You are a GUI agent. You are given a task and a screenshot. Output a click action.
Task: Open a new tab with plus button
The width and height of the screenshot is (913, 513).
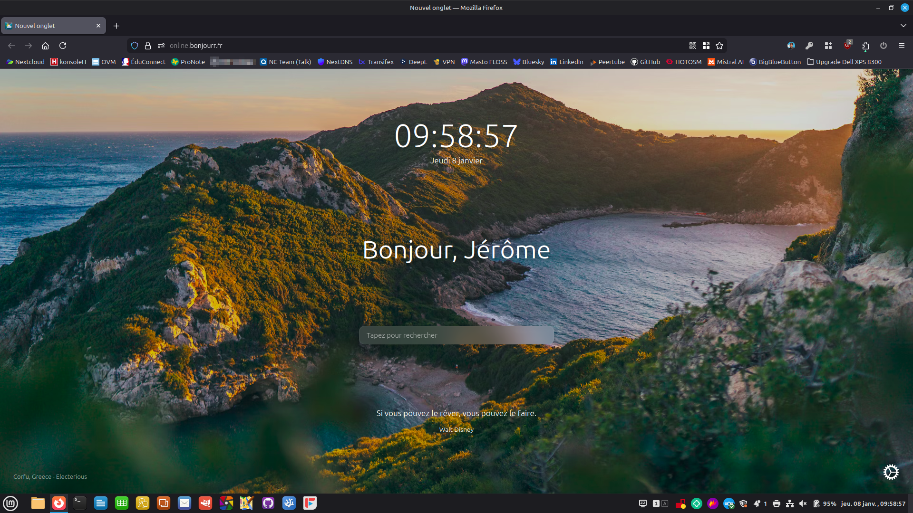tap(116, 26)
